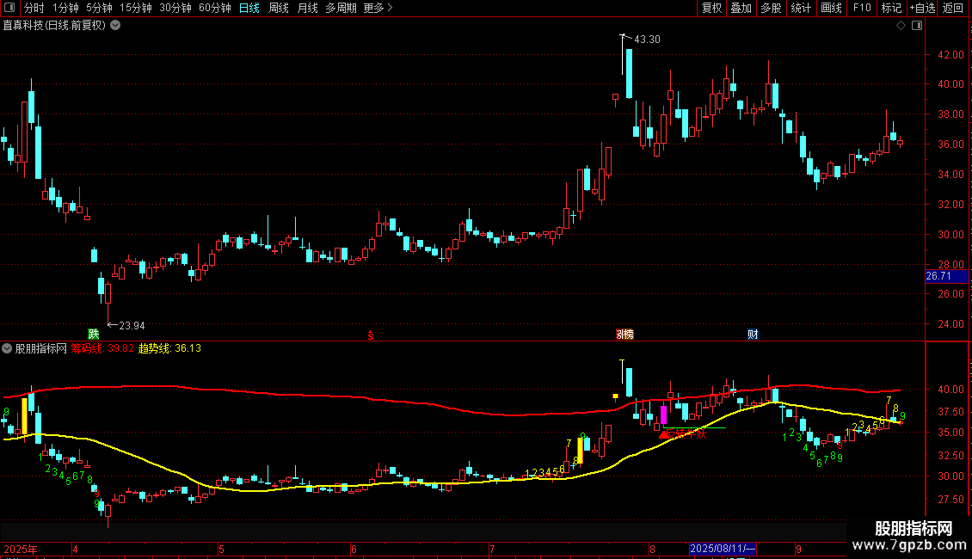The image size is (972, 559).
Task: Click the 标记 mark button
Action: coord(891,8)
